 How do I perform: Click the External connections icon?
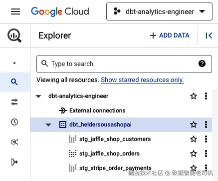pyautogui.click(x=63, y=110)
